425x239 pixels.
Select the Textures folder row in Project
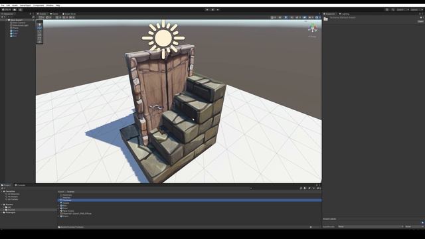(189, 200)
